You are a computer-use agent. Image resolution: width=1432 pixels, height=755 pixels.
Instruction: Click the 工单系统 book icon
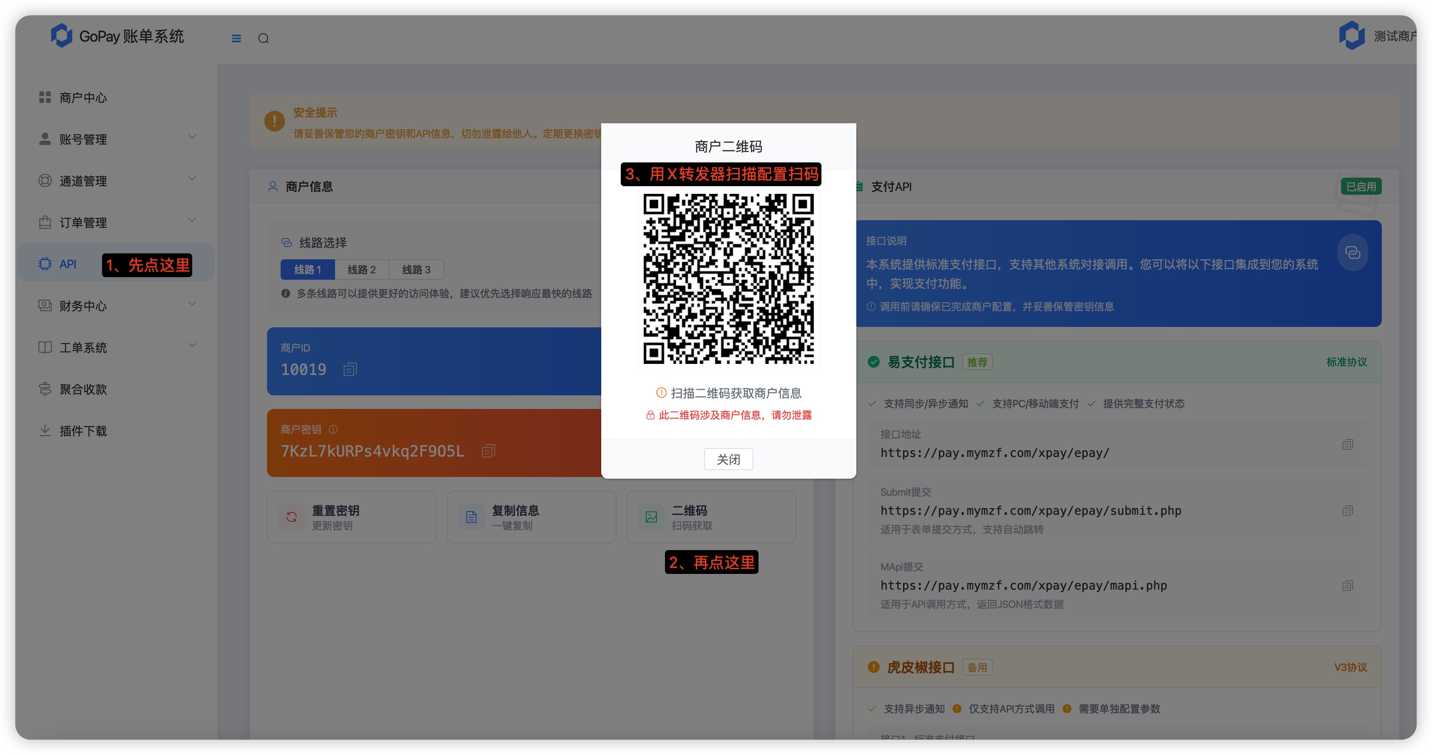(x=45, y=347)
